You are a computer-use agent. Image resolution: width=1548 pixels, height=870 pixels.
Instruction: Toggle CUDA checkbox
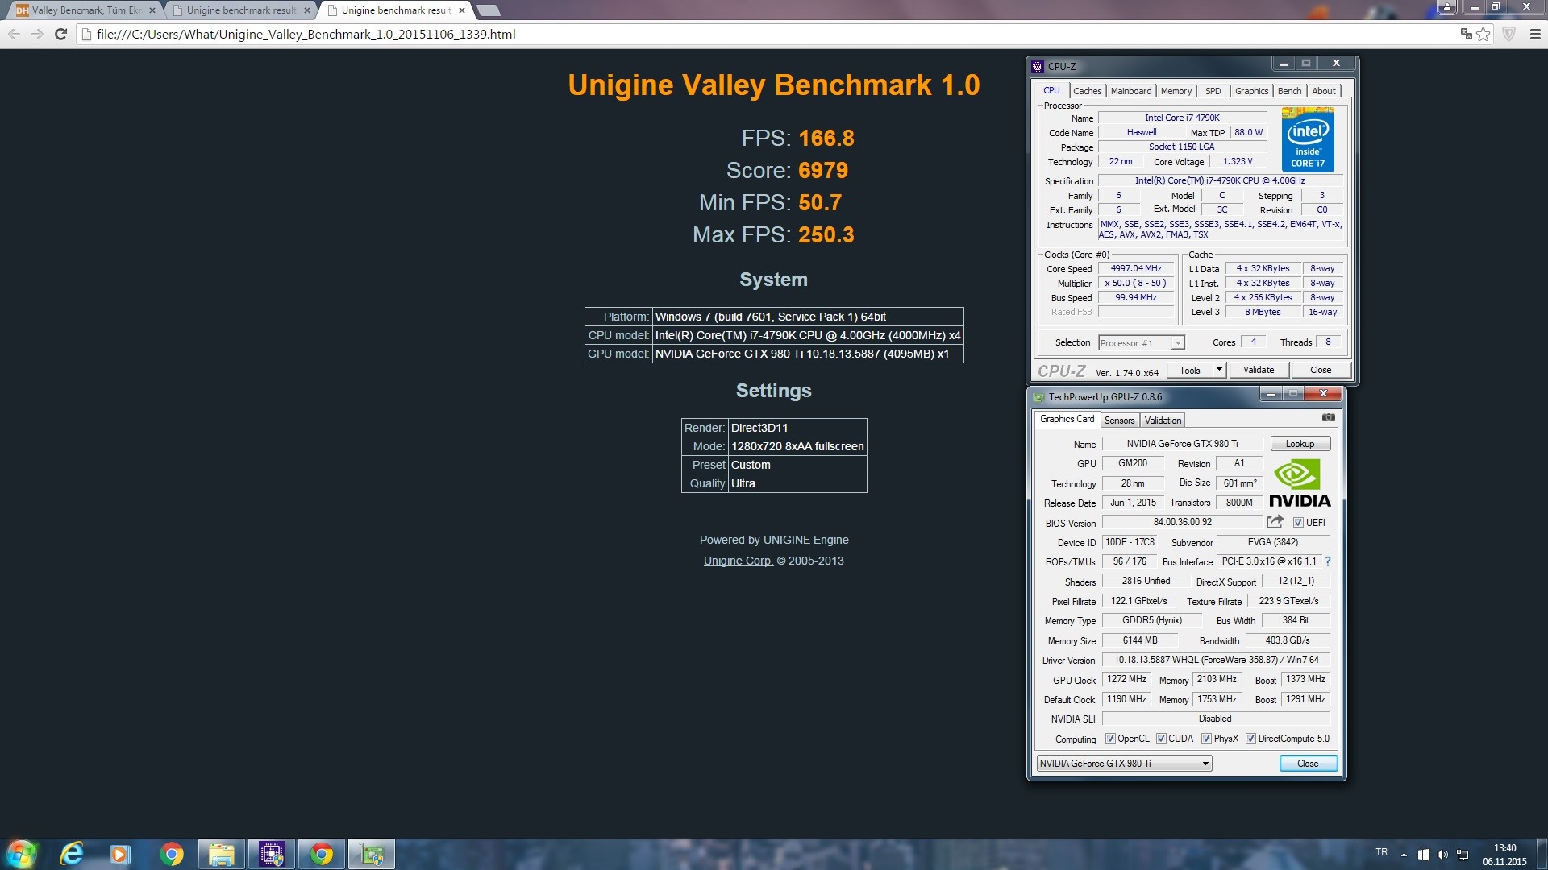pyautogui.click(x=1161, y=739)
